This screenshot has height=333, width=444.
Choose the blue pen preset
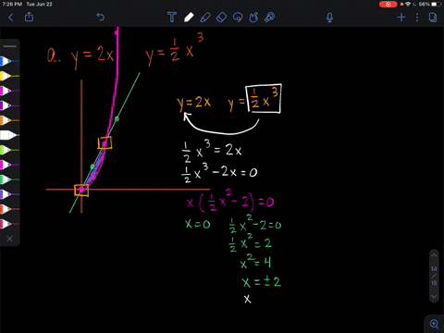9,61
